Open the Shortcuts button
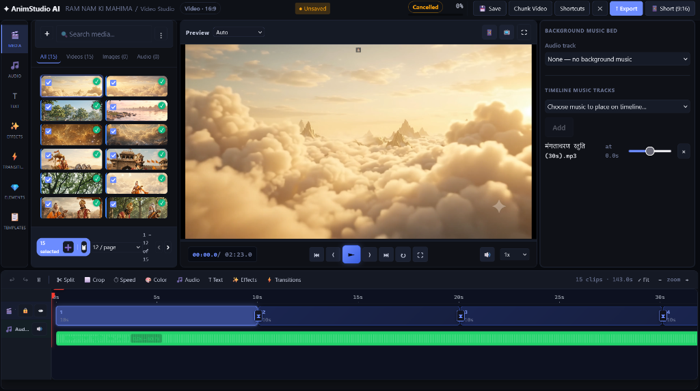The width and height of the screenshot is (700, 391). pyautogui.click(x=572, y=8)
